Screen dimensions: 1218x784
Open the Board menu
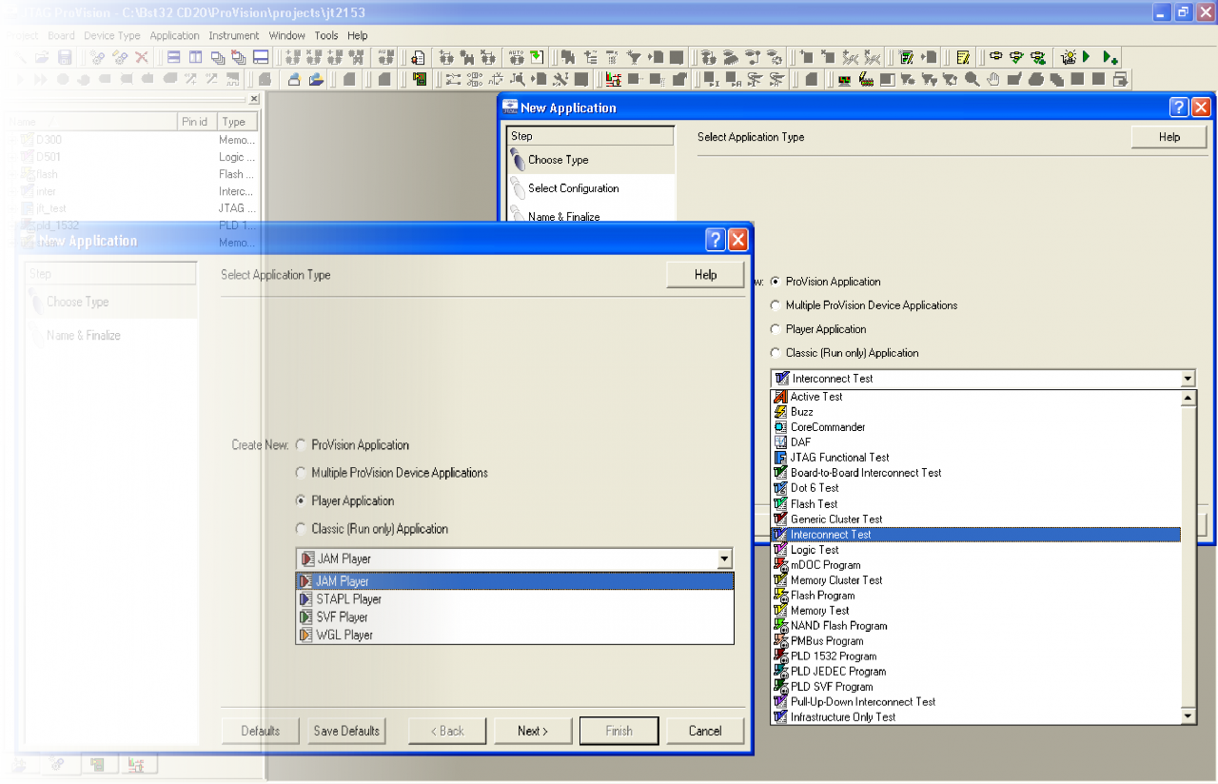[x=61, y=35]
